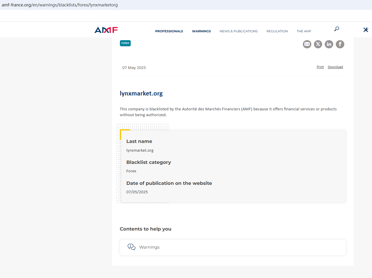This screenshot has height=278, width=372.
Task: Open the Professionals menu
Action: coord(169,31)
